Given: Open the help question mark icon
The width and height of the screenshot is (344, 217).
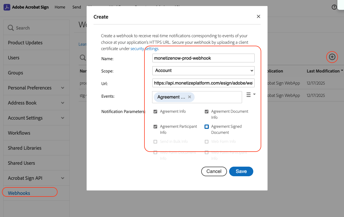Looking at the screenshot, I should click(x=334, y=7).
